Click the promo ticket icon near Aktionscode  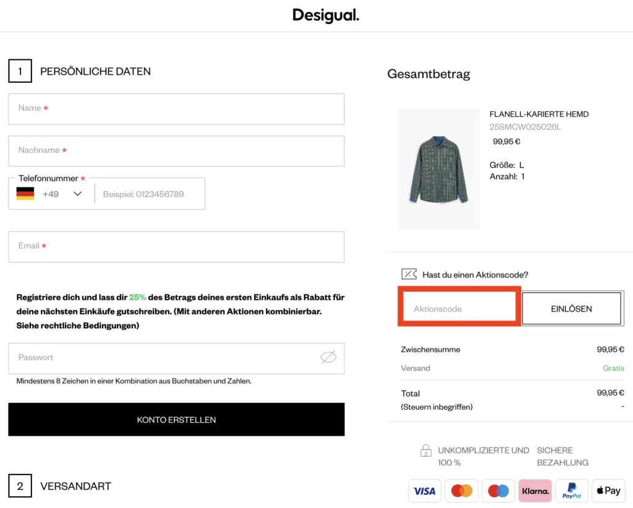(409, 274)
